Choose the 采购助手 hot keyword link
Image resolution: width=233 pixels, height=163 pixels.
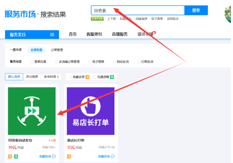click(x=173, y=19)
